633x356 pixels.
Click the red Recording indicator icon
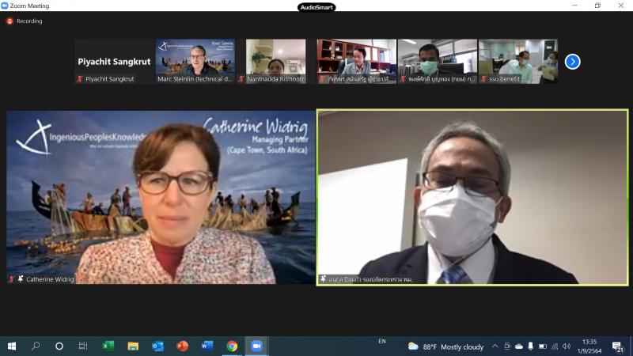click(x=9, y=21)
